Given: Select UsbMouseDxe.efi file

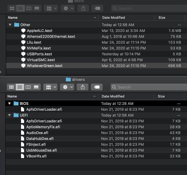Looking at the screenshot, I should pos(96,150).
